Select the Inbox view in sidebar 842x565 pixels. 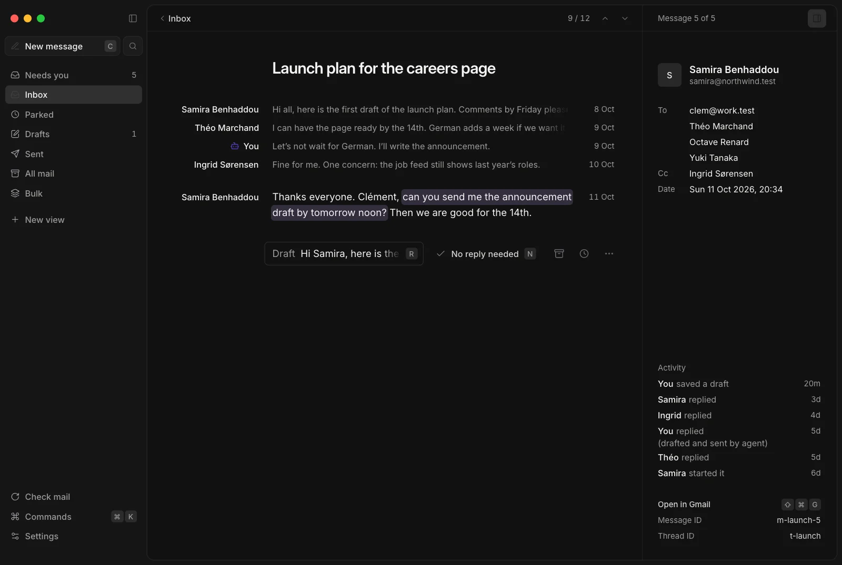point(74,95)
